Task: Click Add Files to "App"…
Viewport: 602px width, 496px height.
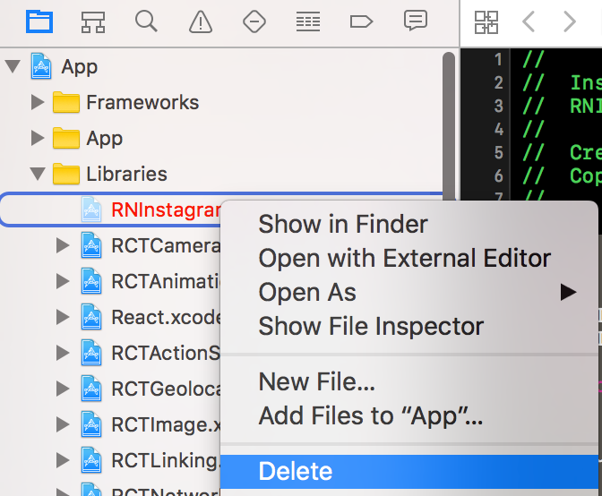Action: (x=370, y=415)
